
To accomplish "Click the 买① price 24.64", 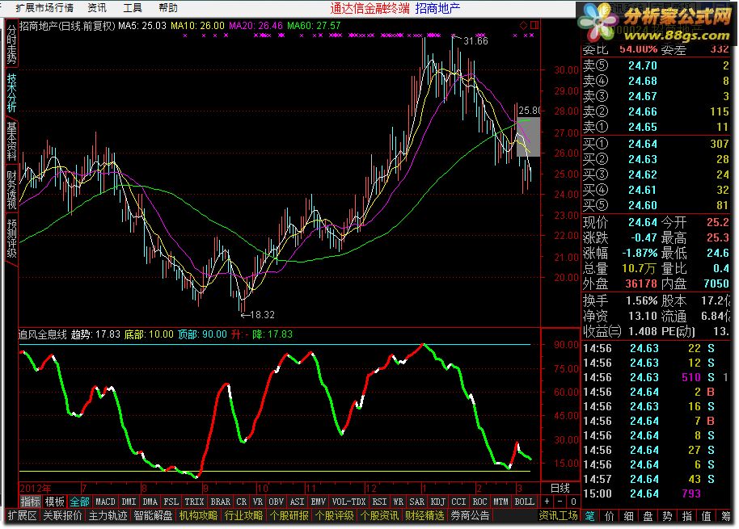I will click(643, 144).
